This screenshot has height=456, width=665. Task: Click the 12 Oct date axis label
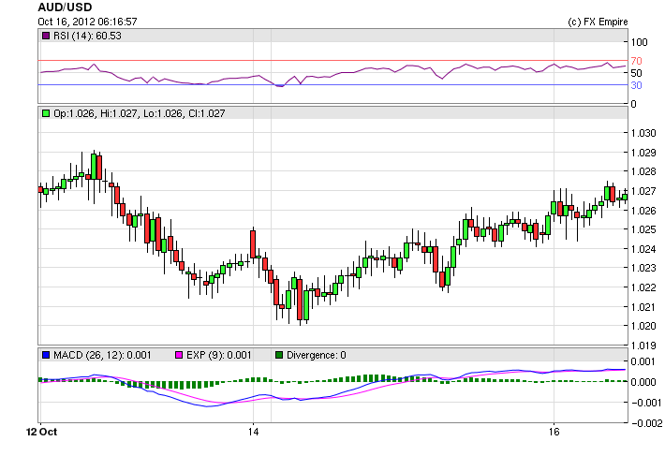pyautogui.click(x=41, y=432)
